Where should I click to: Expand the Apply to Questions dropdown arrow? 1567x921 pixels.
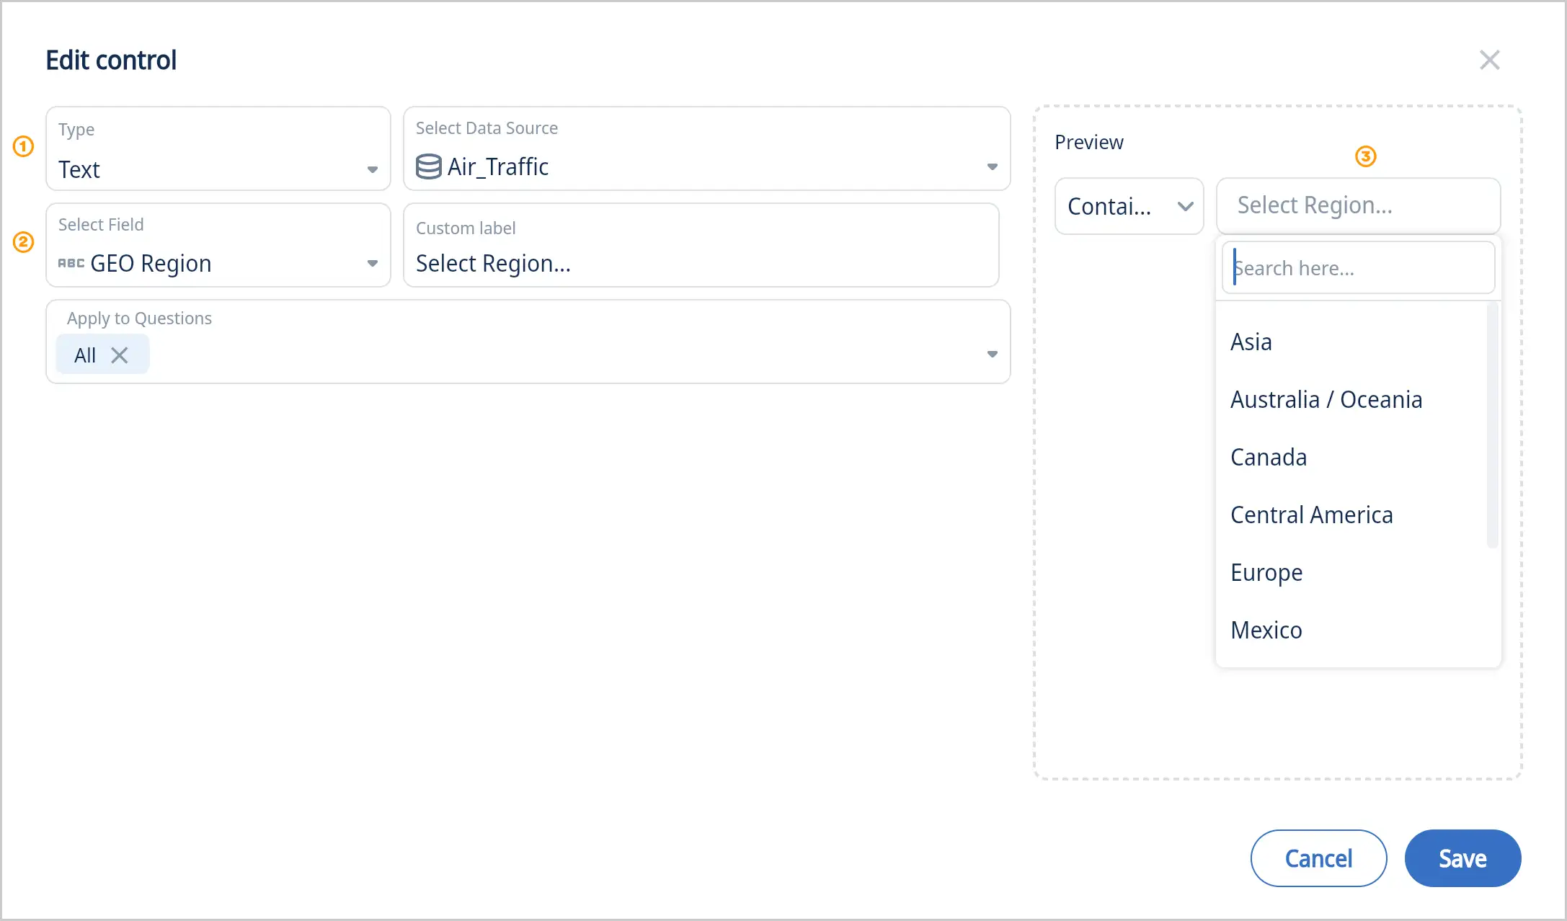pyautogui.click(x=992, y=354)
